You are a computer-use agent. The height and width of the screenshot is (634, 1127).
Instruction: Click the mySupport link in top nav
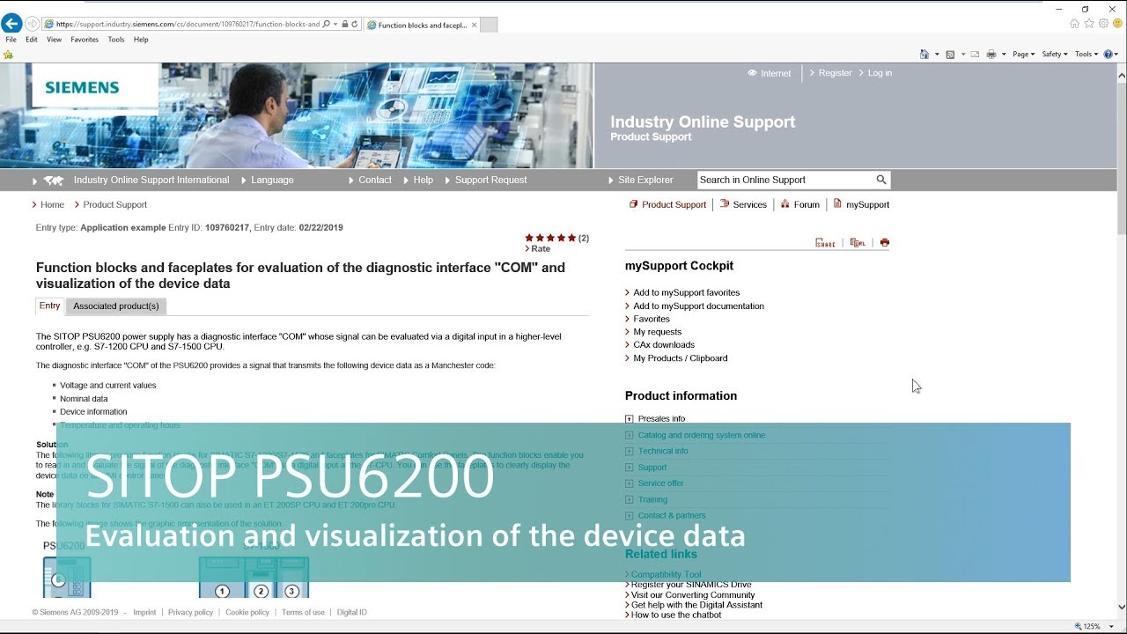point(867,204)
